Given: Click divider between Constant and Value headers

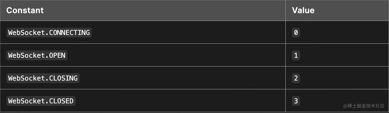Looking at the screenshot, I should 286,11.
